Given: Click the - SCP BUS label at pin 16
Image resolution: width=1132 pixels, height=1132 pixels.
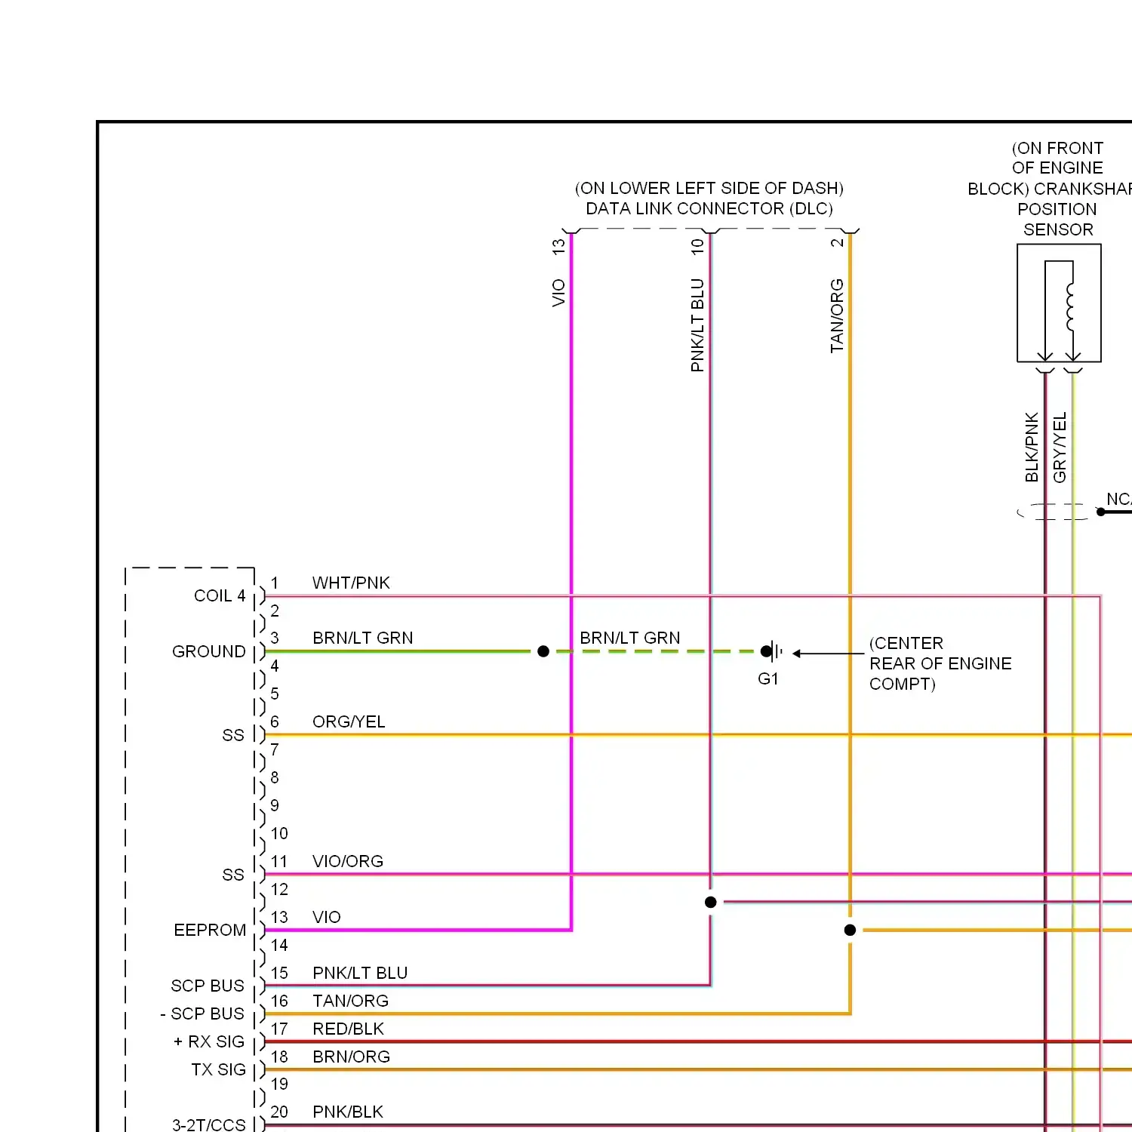Looking at the screenshot, I should click(x=202, y=1014).
